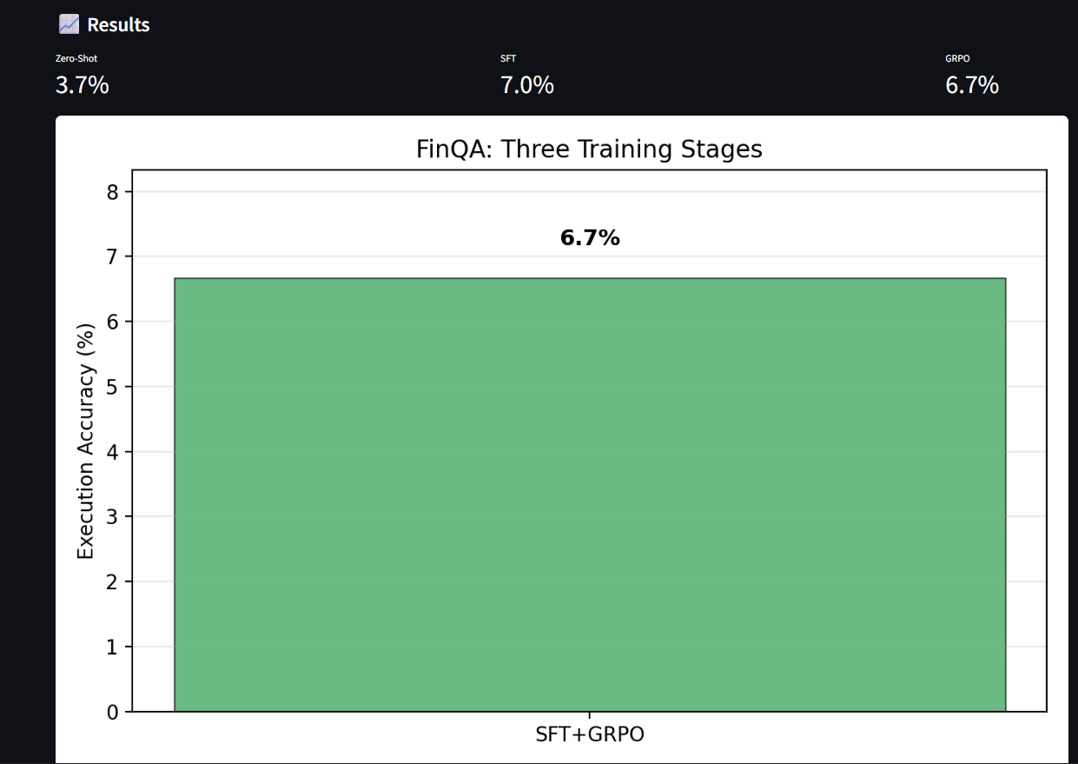The image size is (1078, 764).
Task: Select the 1 tick on the y-axis
Action: coord(112,648)
